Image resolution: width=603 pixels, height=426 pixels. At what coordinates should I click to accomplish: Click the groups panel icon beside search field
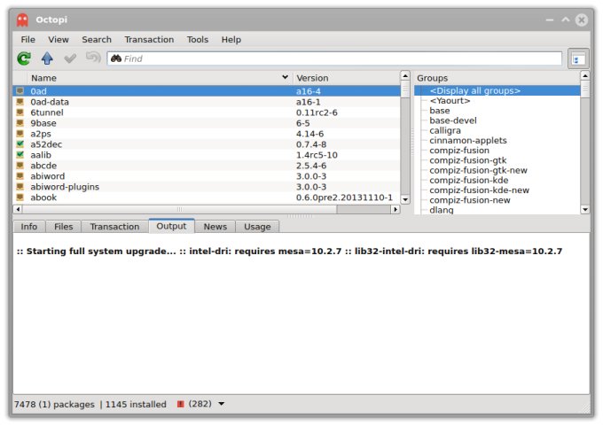pyautogui.click(x=578, y=58)
